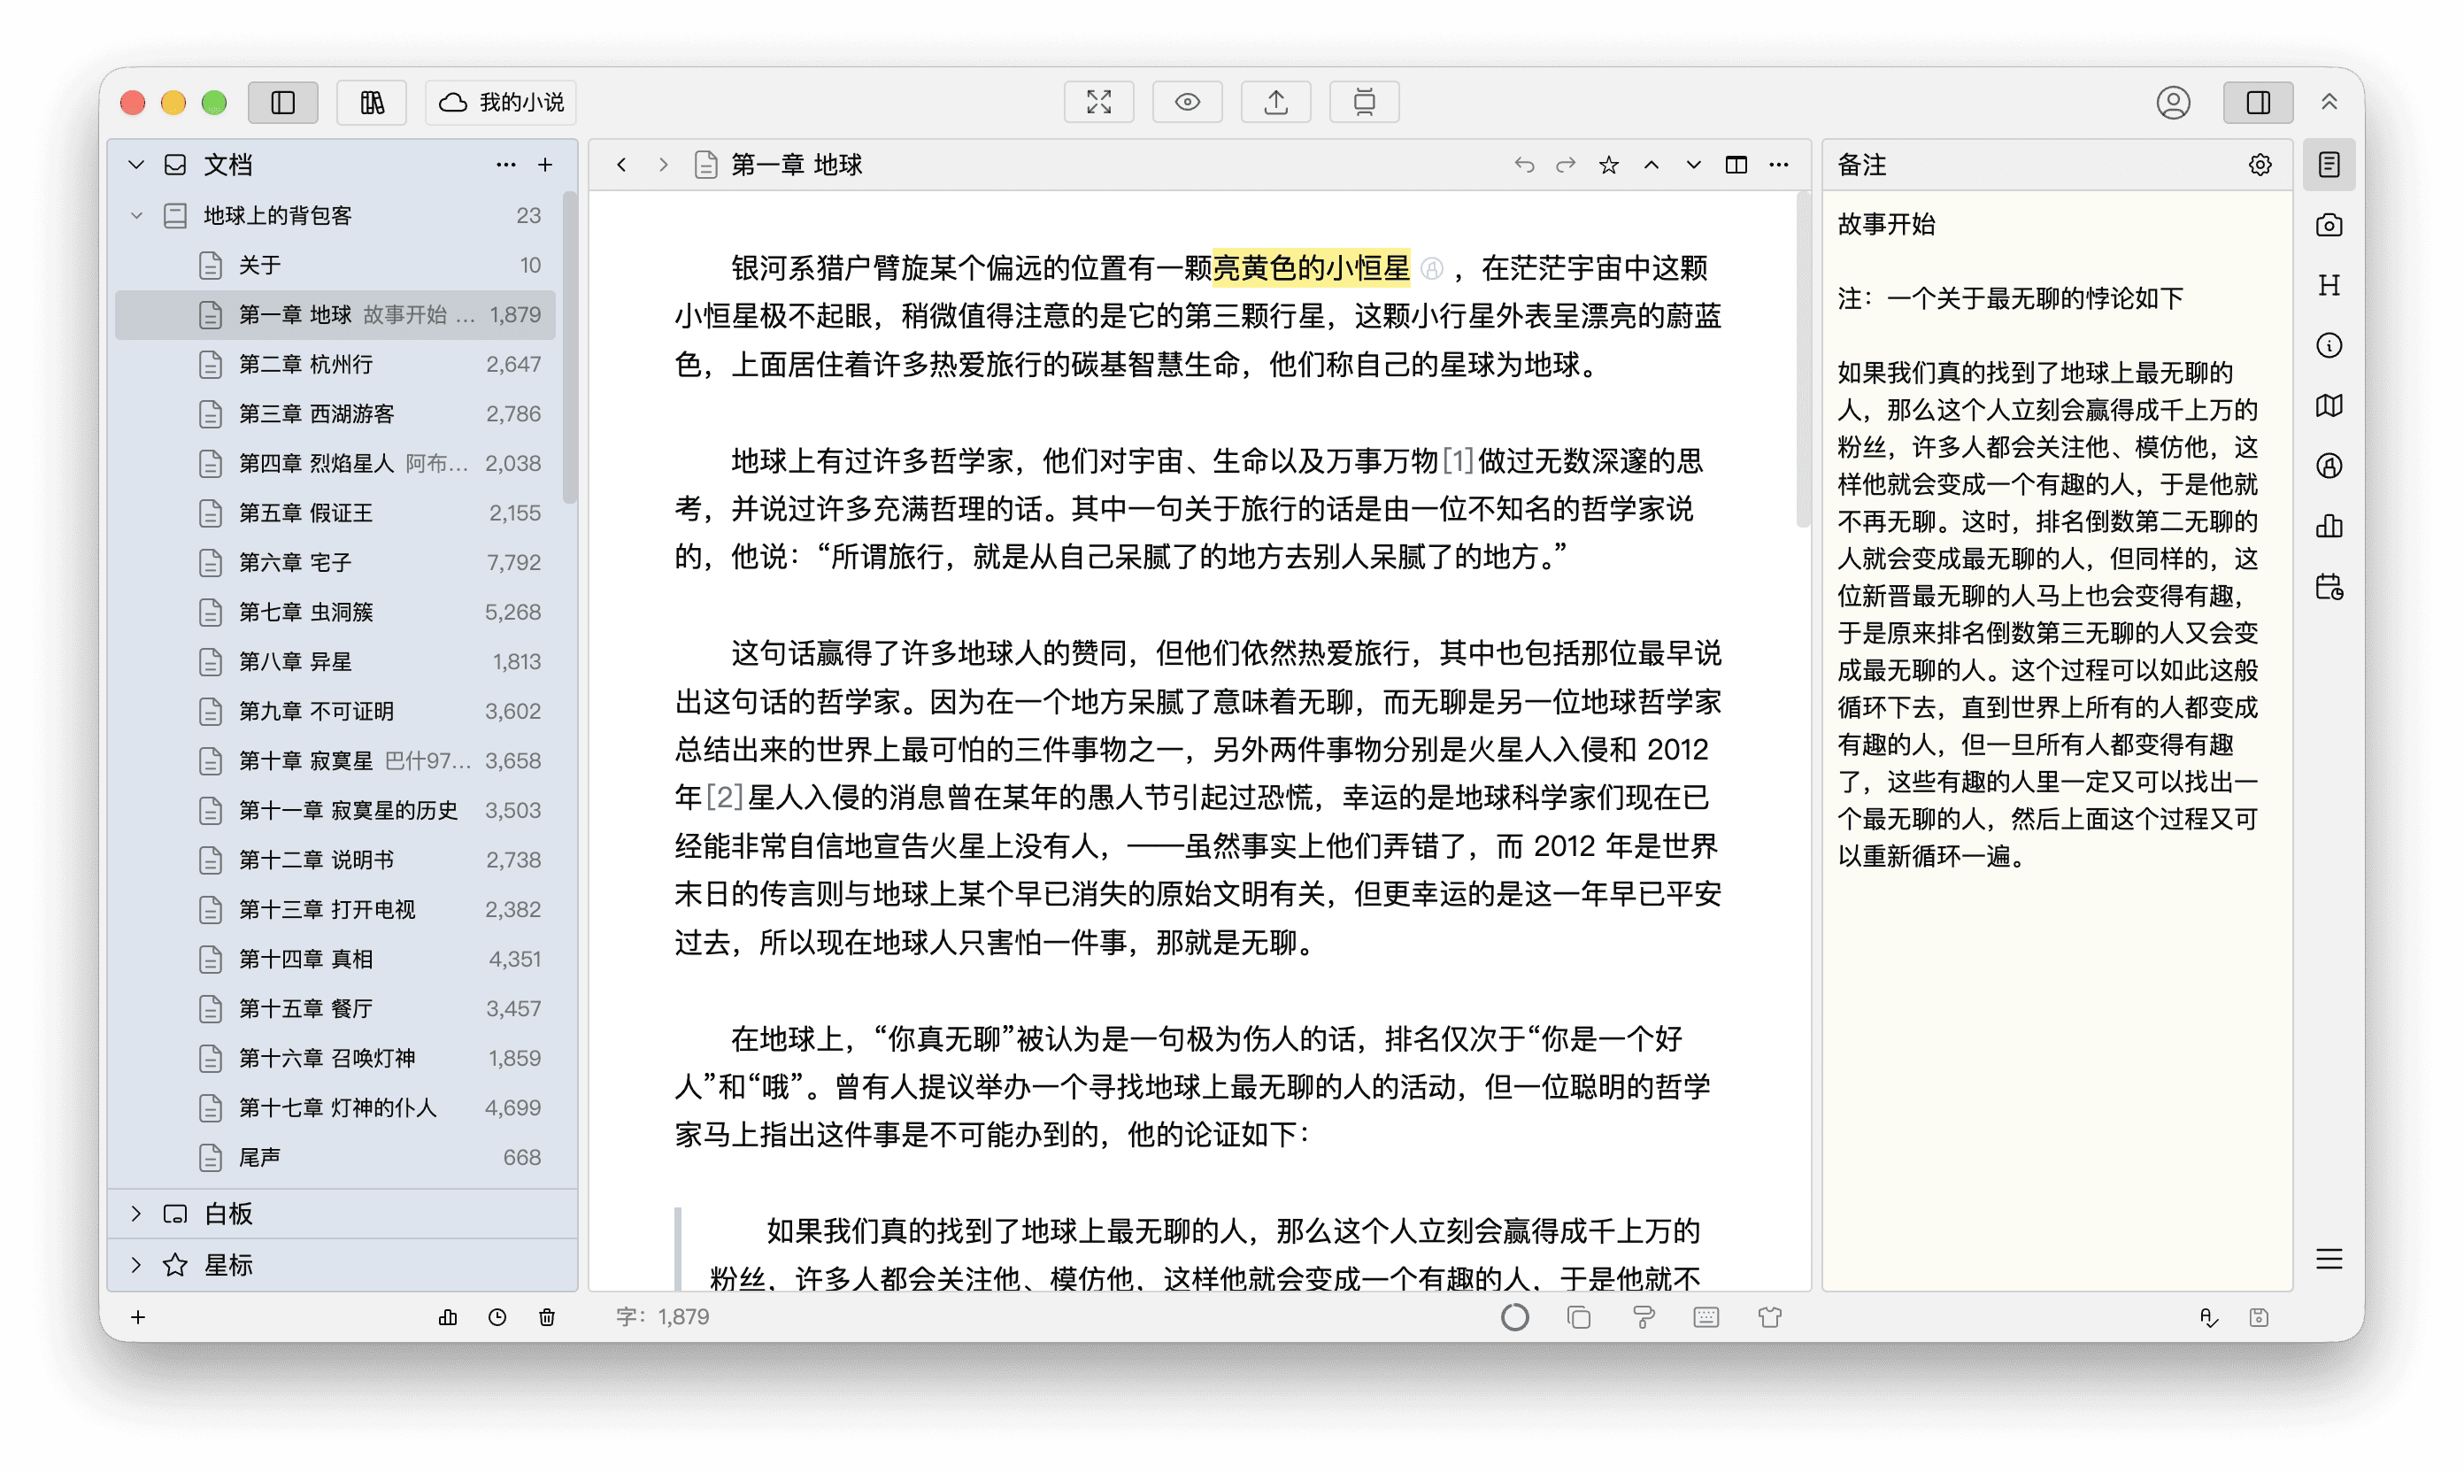The image size is (2464, 1473).
Task: Star the 第一章 地球 document
Action: tap(1609, 165)
